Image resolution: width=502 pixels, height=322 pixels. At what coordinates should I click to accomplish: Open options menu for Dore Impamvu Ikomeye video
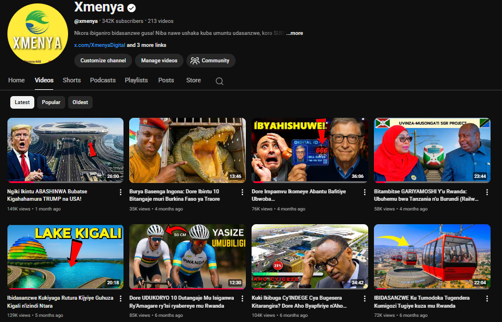click(x=365, y=192)
